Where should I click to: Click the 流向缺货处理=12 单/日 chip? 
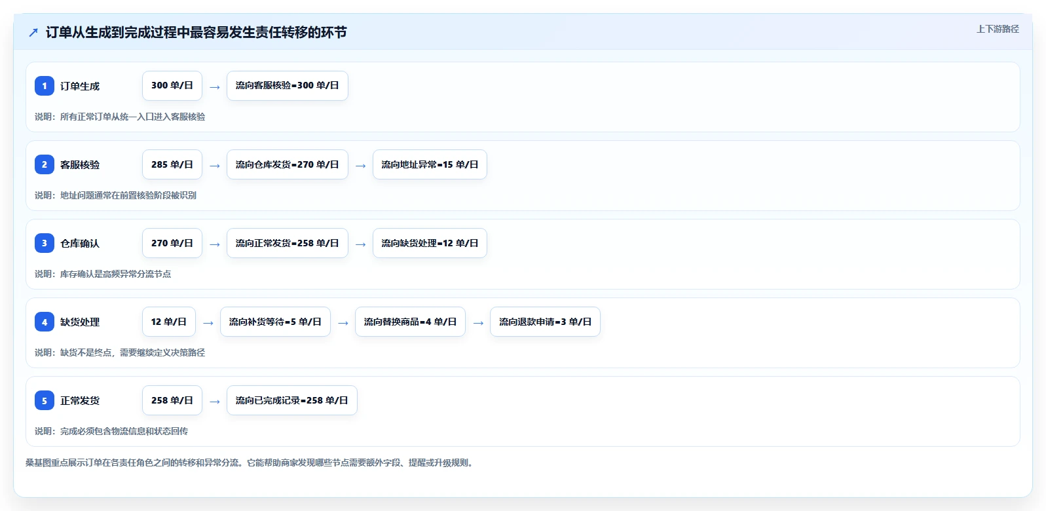pos(430,243)
